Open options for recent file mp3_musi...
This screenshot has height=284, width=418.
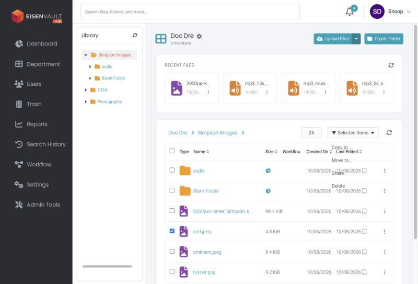325,92
